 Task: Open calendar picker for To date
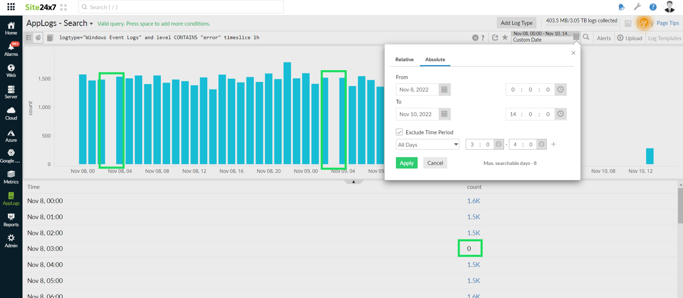pyautogui.click(x=444, y=114)
